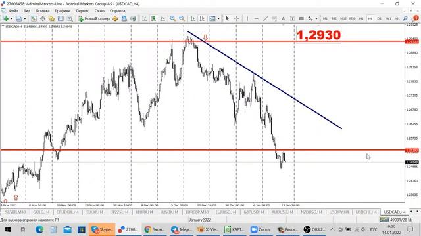Image resolution: width=421 pixels, height=236 pixels.
Task: Switch to the NZDUSD,H4 chart tab
Action: click(x=311, y=212)
